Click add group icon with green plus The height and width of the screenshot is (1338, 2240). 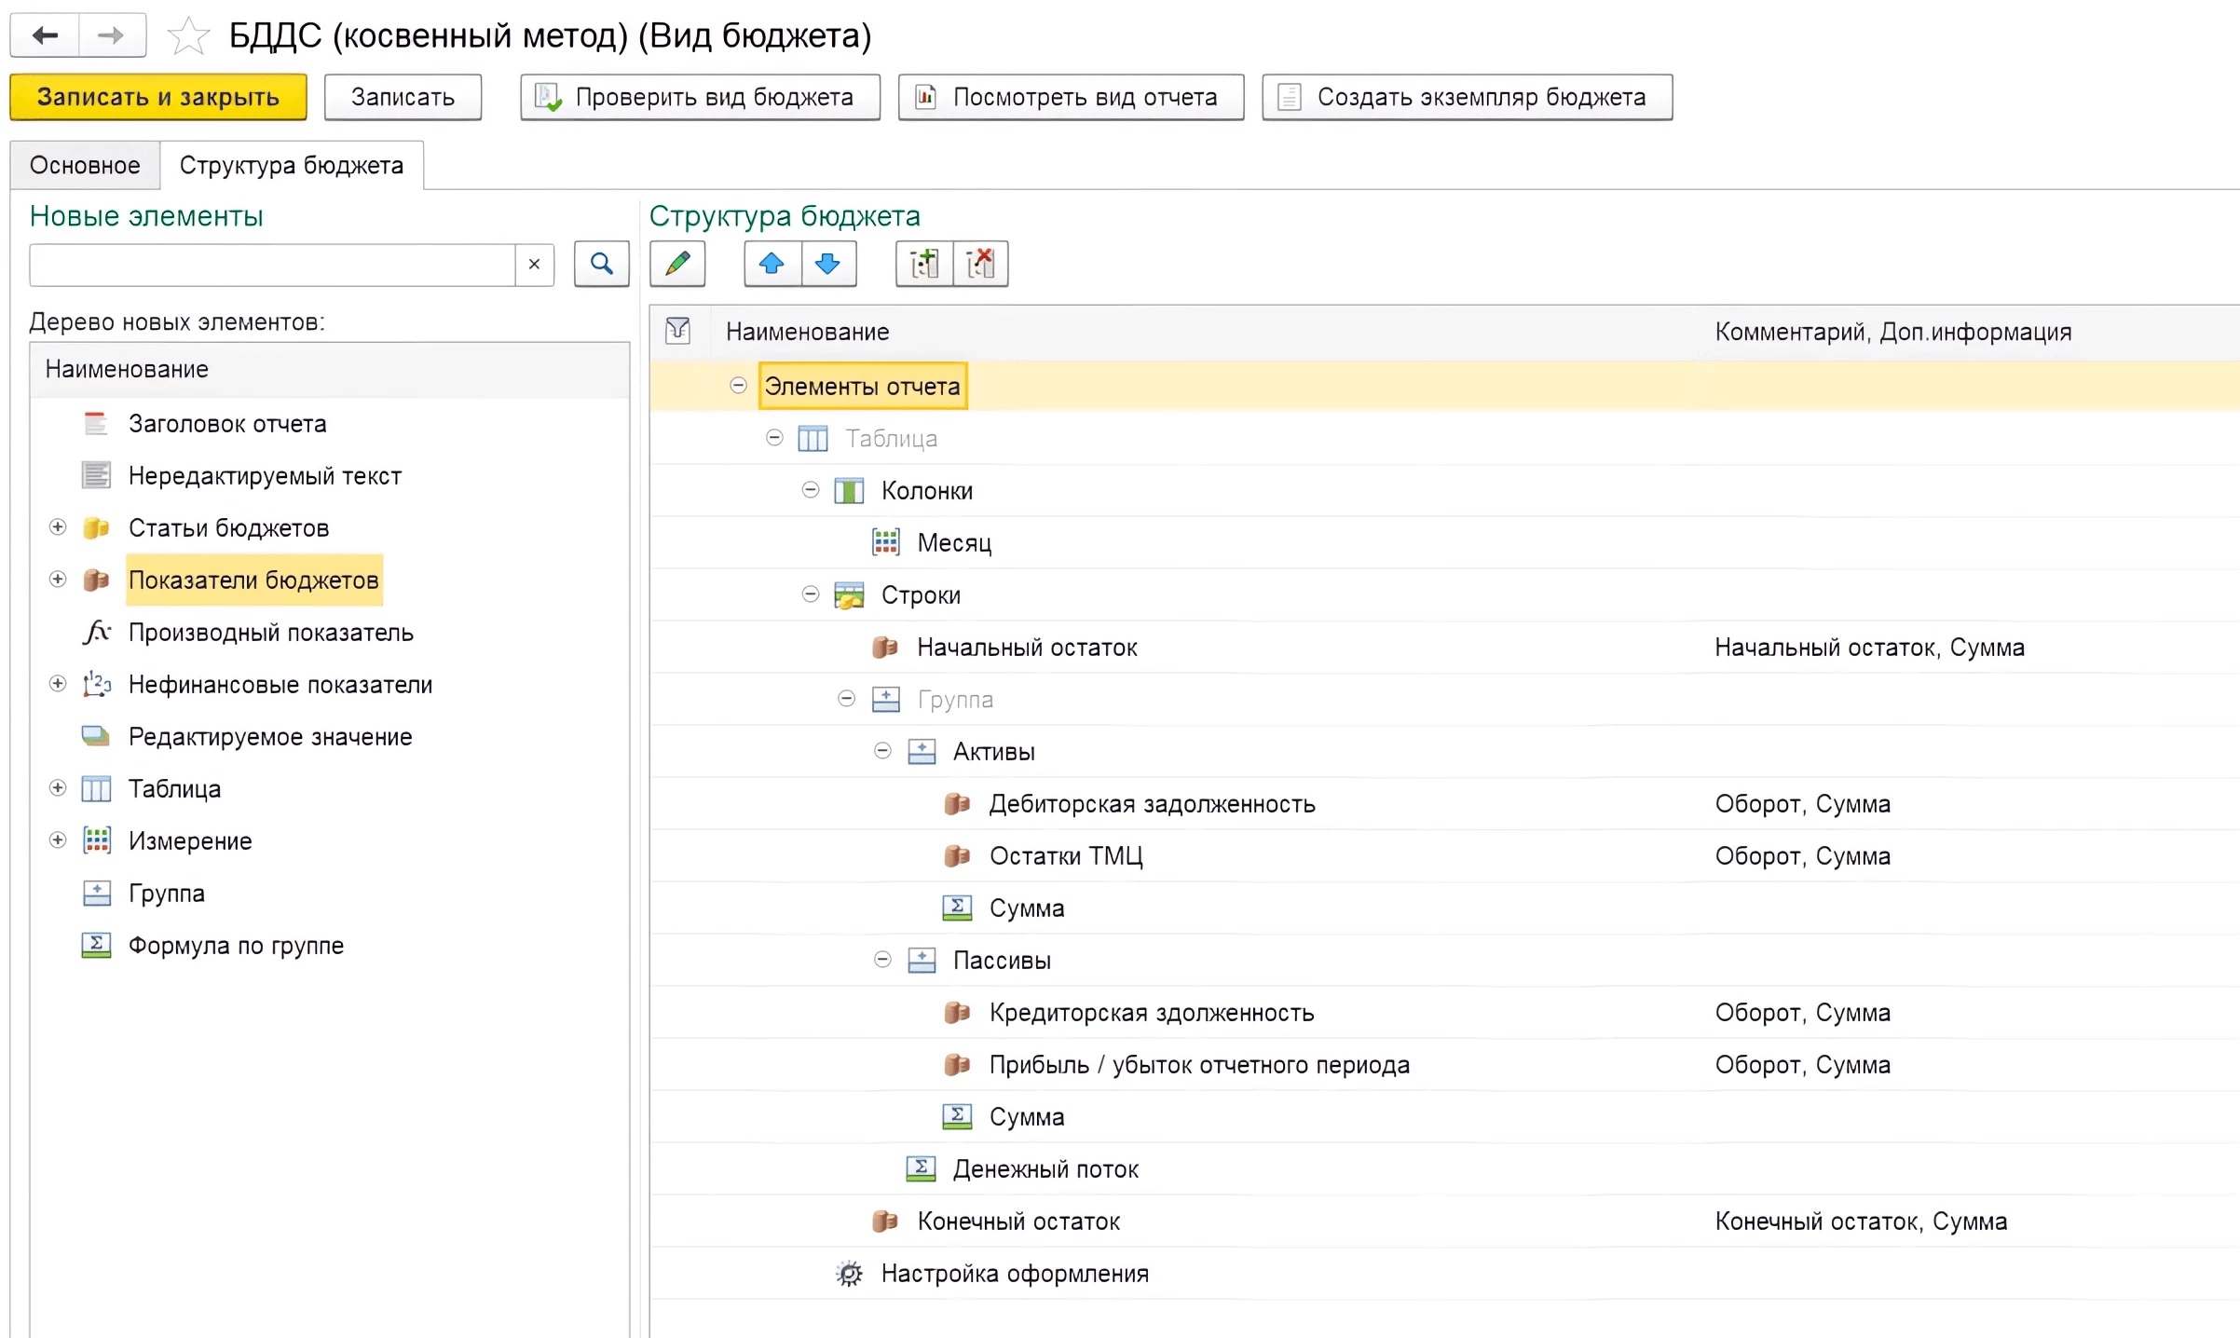tap(923, 264)
